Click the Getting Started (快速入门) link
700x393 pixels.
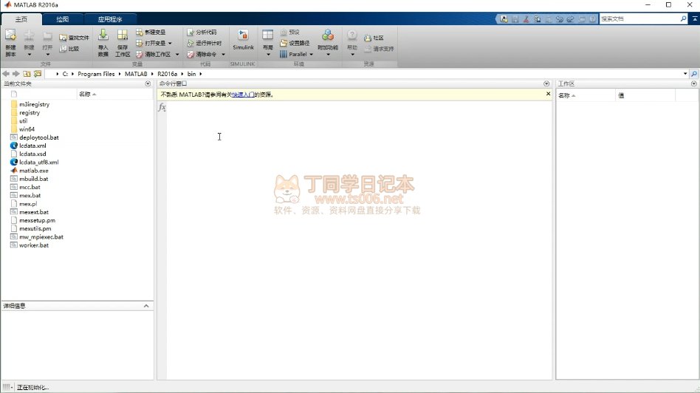244,95
